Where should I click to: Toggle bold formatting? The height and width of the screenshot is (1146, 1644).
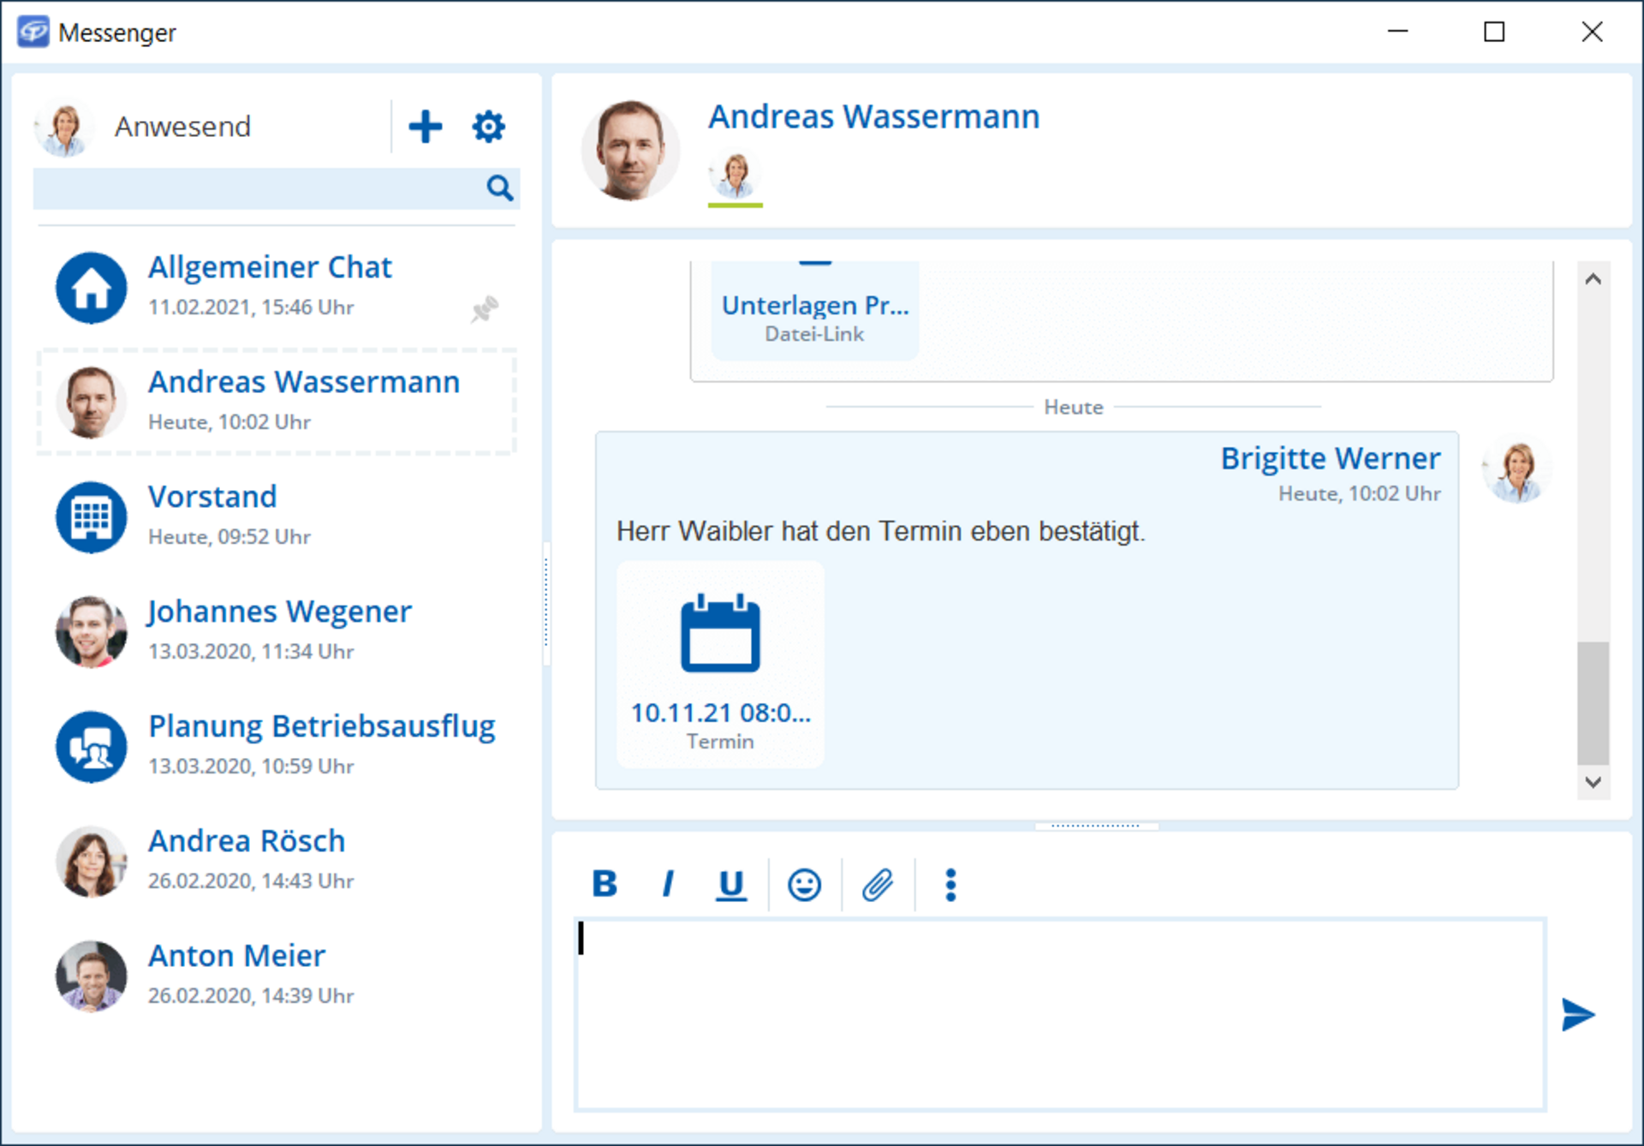pyautogui.click(x=605, y=884)
